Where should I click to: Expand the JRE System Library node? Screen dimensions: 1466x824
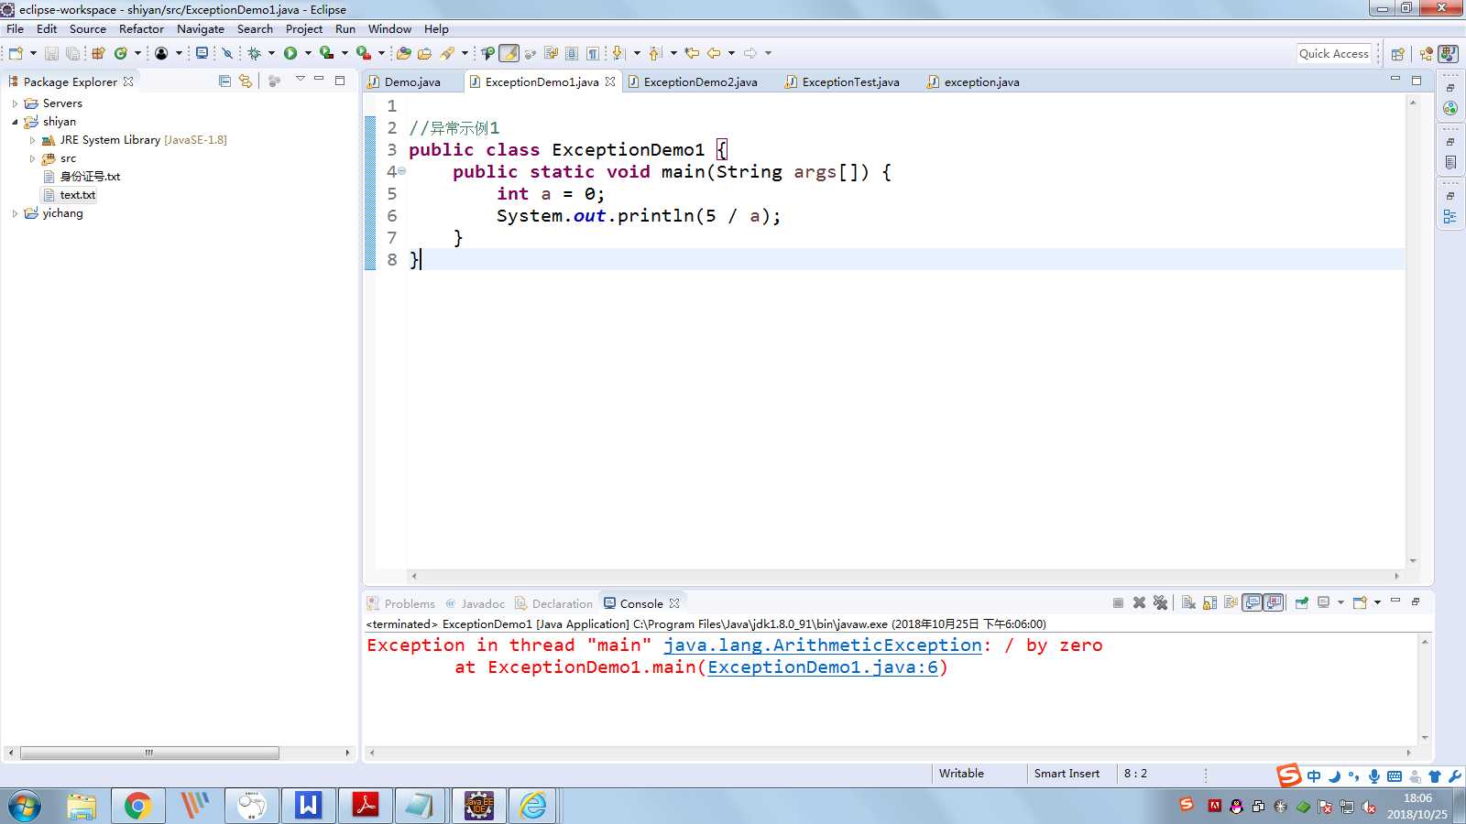[33, 140]
